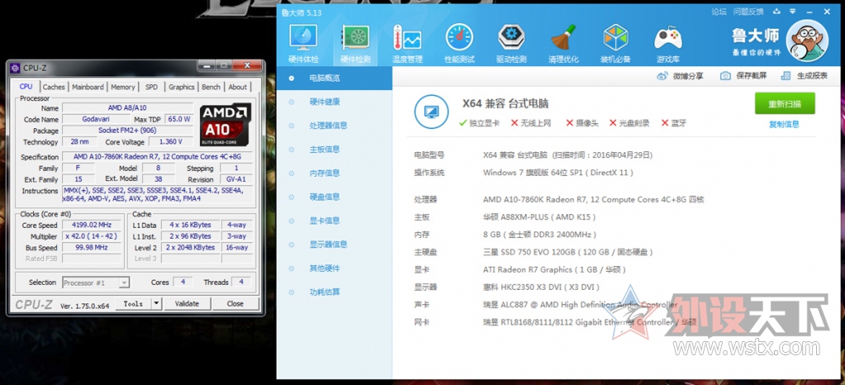Click the 微博分享 text link
The image size is (845, 385).
(688, 76)
